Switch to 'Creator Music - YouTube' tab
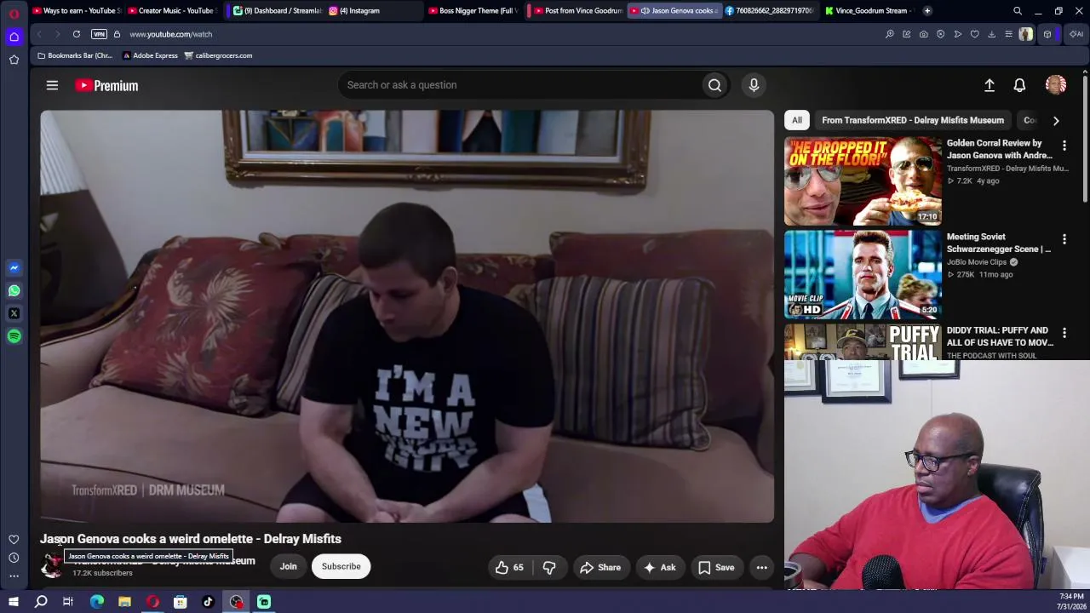Screen dimensions: 1090x613 click(x=172, y=11)
